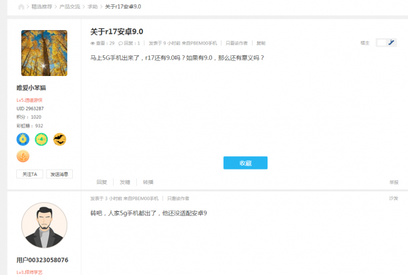Click the 关注TA button

pyautogui.click(x=30, y=174)
